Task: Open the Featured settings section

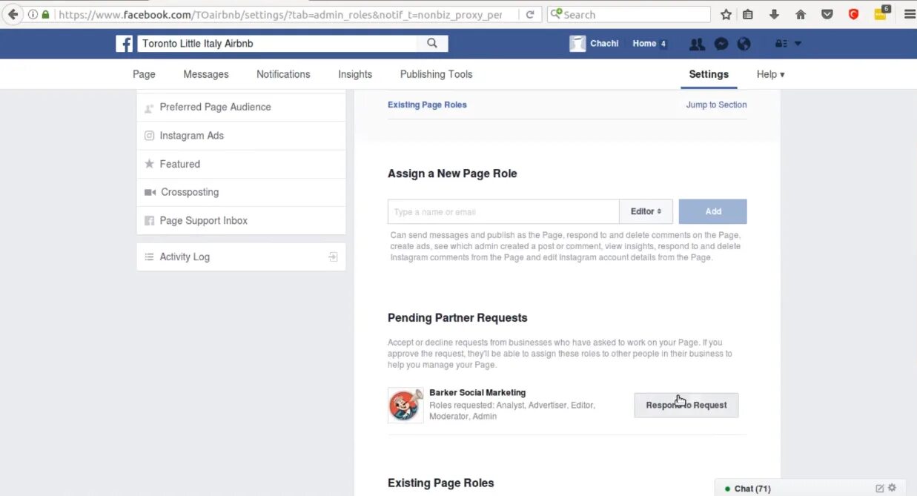Action: click(241, 164)
